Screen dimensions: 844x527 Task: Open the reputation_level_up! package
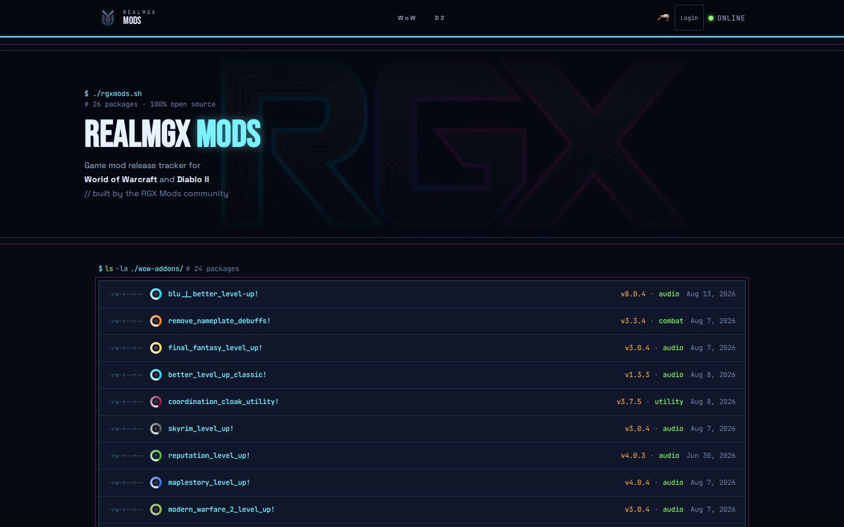[209, 456]
